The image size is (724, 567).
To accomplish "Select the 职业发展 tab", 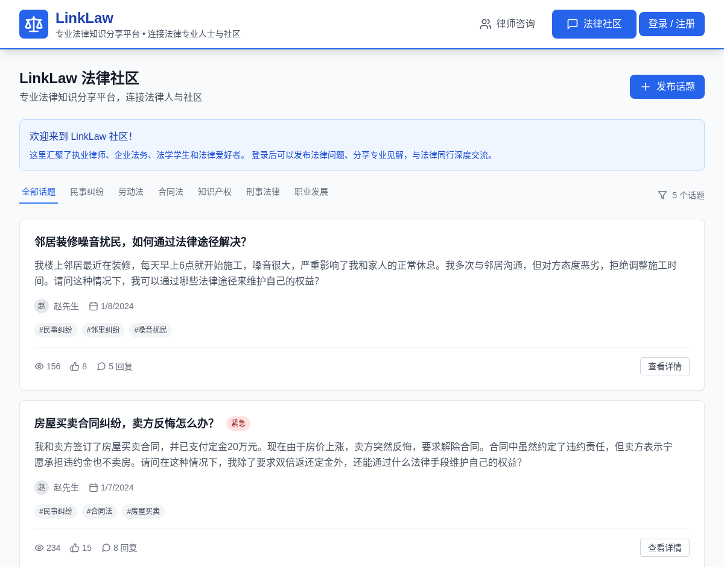I will click(x=311, y=192).
